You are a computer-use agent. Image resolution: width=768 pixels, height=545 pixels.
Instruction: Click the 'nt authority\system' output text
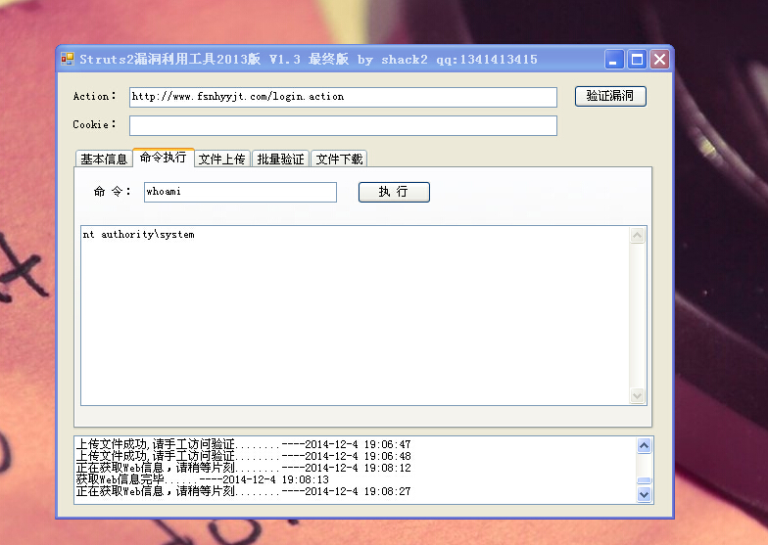[139, 235]
